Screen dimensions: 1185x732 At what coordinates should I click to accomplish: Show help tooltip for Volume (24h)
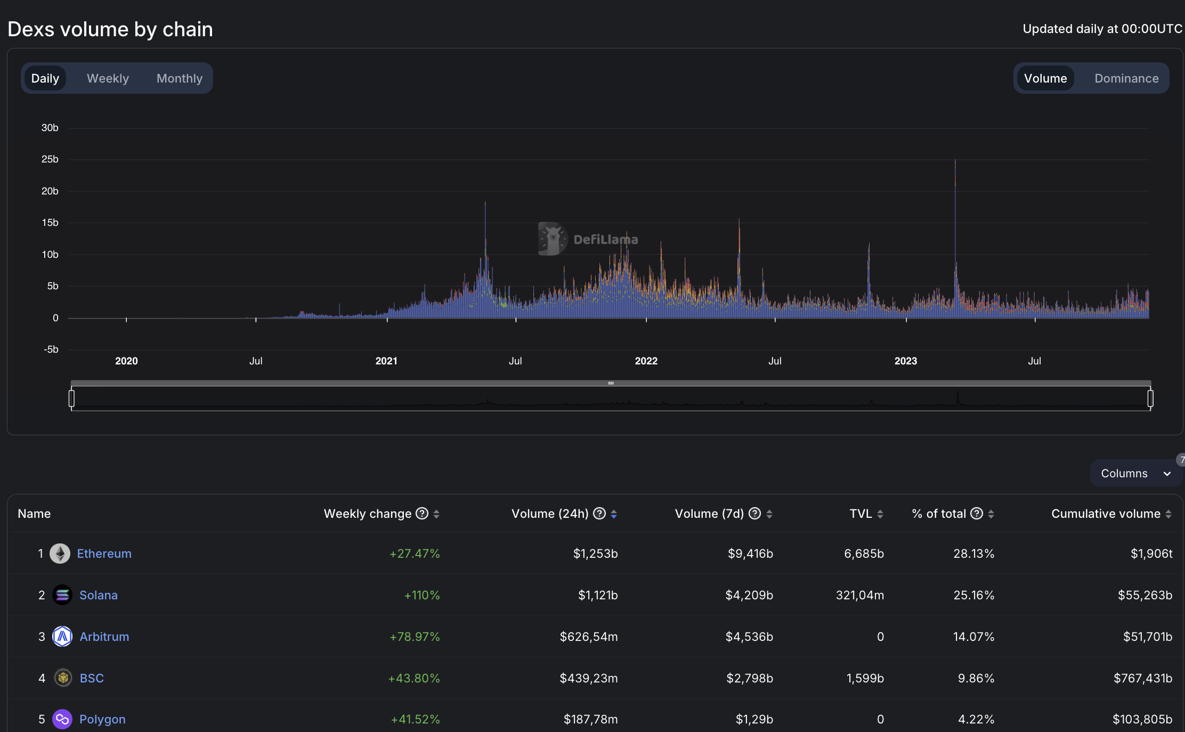click(x=599, y=514)
